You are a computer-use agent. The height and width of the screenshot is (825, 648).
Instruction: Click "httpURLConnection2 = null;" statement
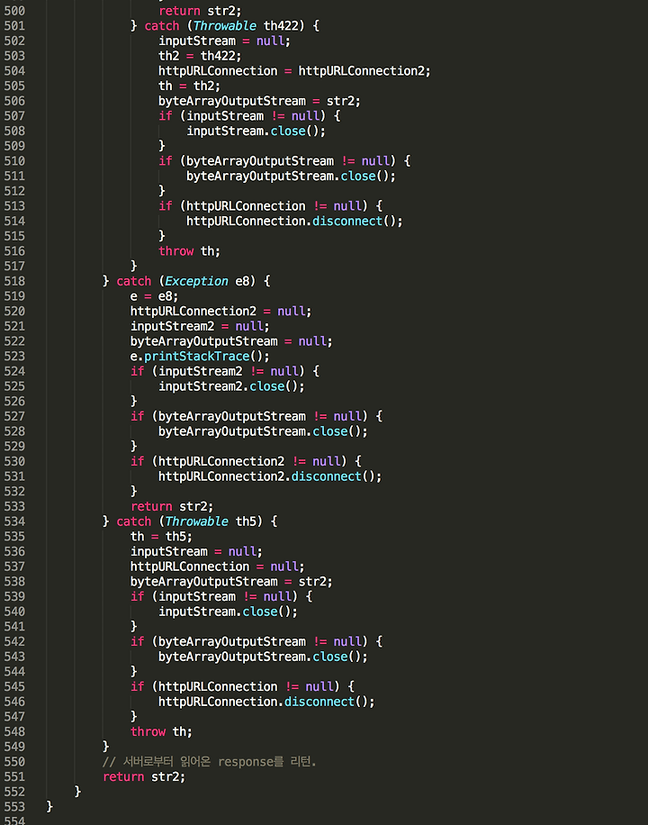[x=220, y=312]
